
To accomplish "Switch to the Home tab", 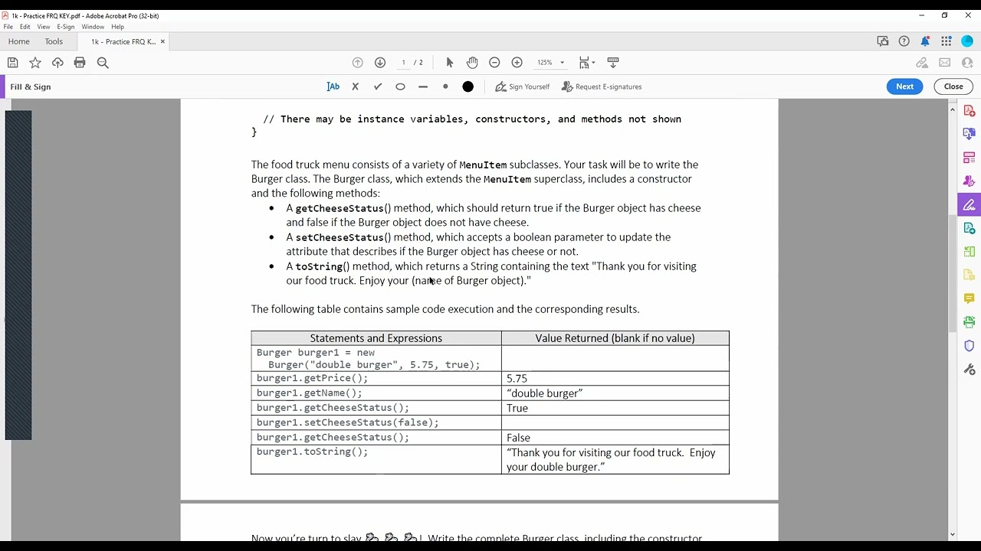I will click(18, 41).
